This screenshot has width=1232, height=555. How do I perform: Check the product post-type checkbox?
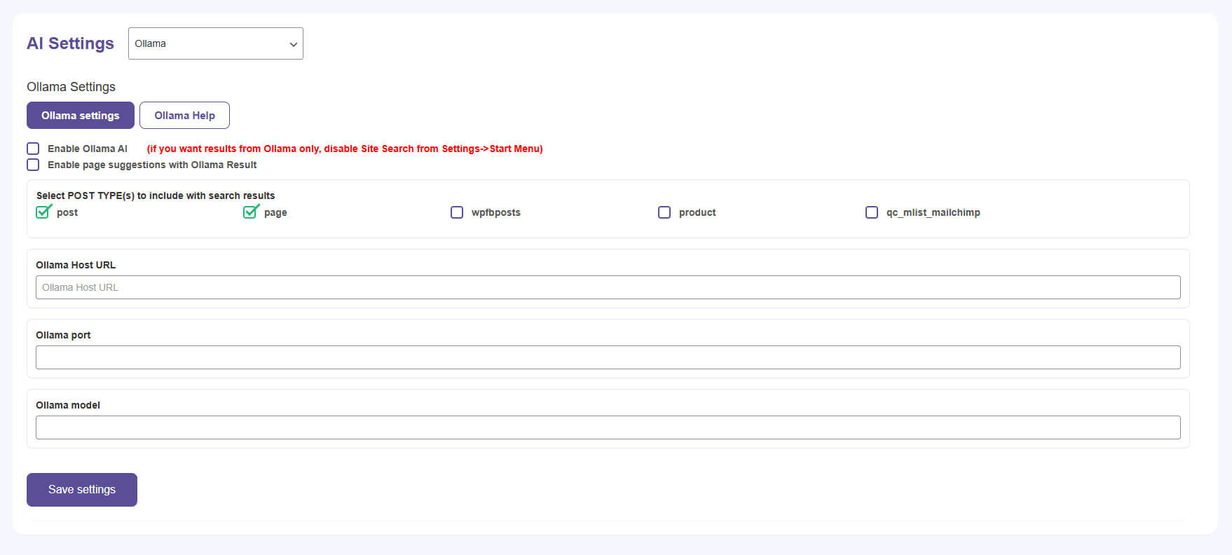pos(664,212)
